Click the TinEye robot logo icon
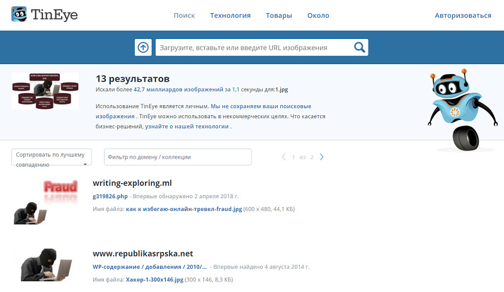 (x=19, y=14)
